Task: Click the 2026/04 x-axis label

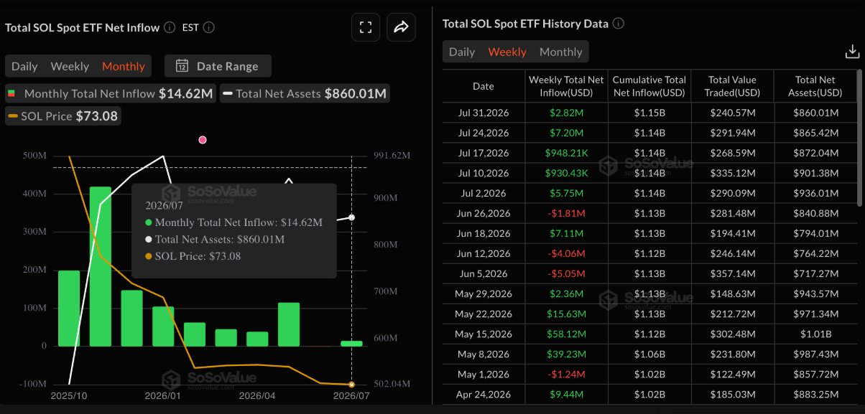Action: [257, 395]
